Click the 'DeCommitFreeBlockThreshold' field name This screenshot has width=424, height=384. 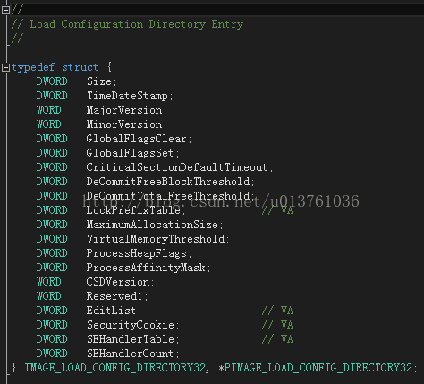168,182
